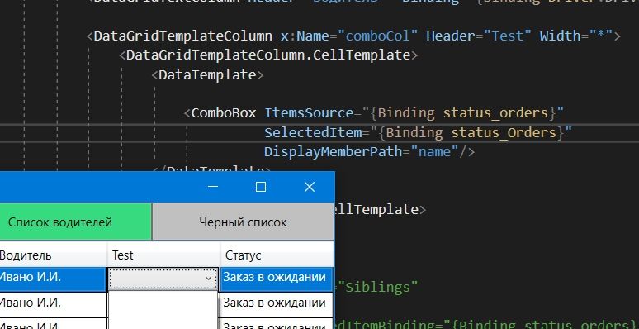Click the SelectedItem binding code line
Screen dimensions: 639x329
point(418,132)
